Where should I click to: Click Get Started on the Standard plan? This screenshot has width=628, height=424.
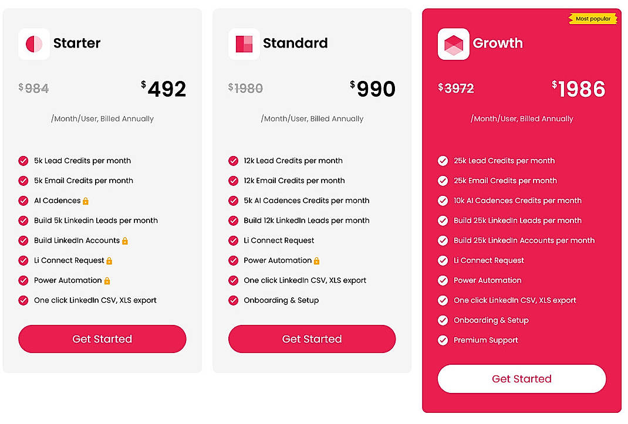point(312,339)
